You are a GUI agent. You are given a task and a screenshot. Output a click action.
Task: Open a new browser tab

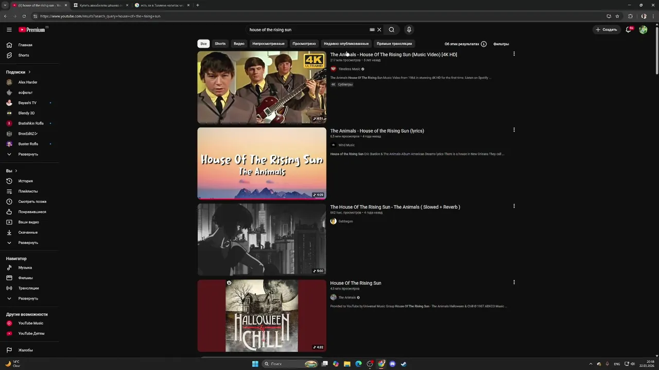198,5
